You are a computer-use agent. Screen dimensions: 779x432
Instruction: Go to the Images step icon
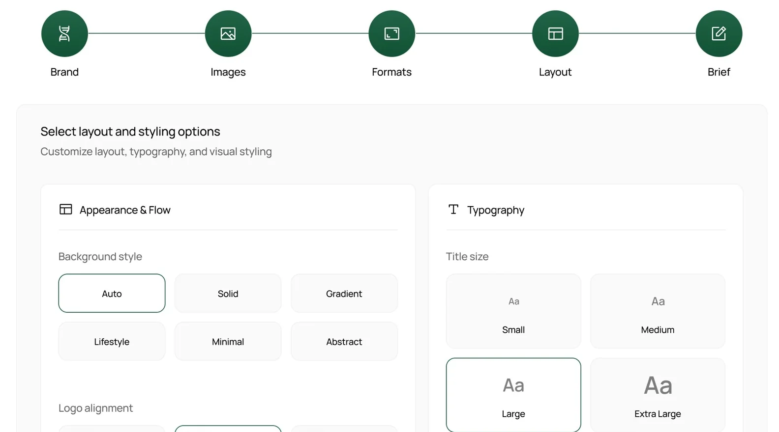coord(228,33)
